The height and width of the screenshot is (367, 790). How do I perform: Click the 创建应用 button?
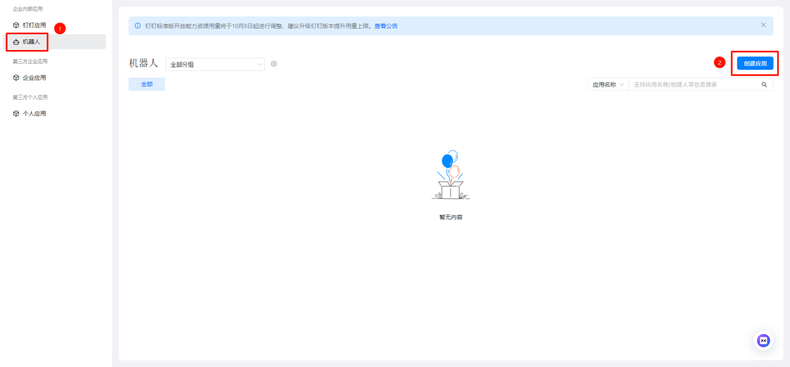754,63
